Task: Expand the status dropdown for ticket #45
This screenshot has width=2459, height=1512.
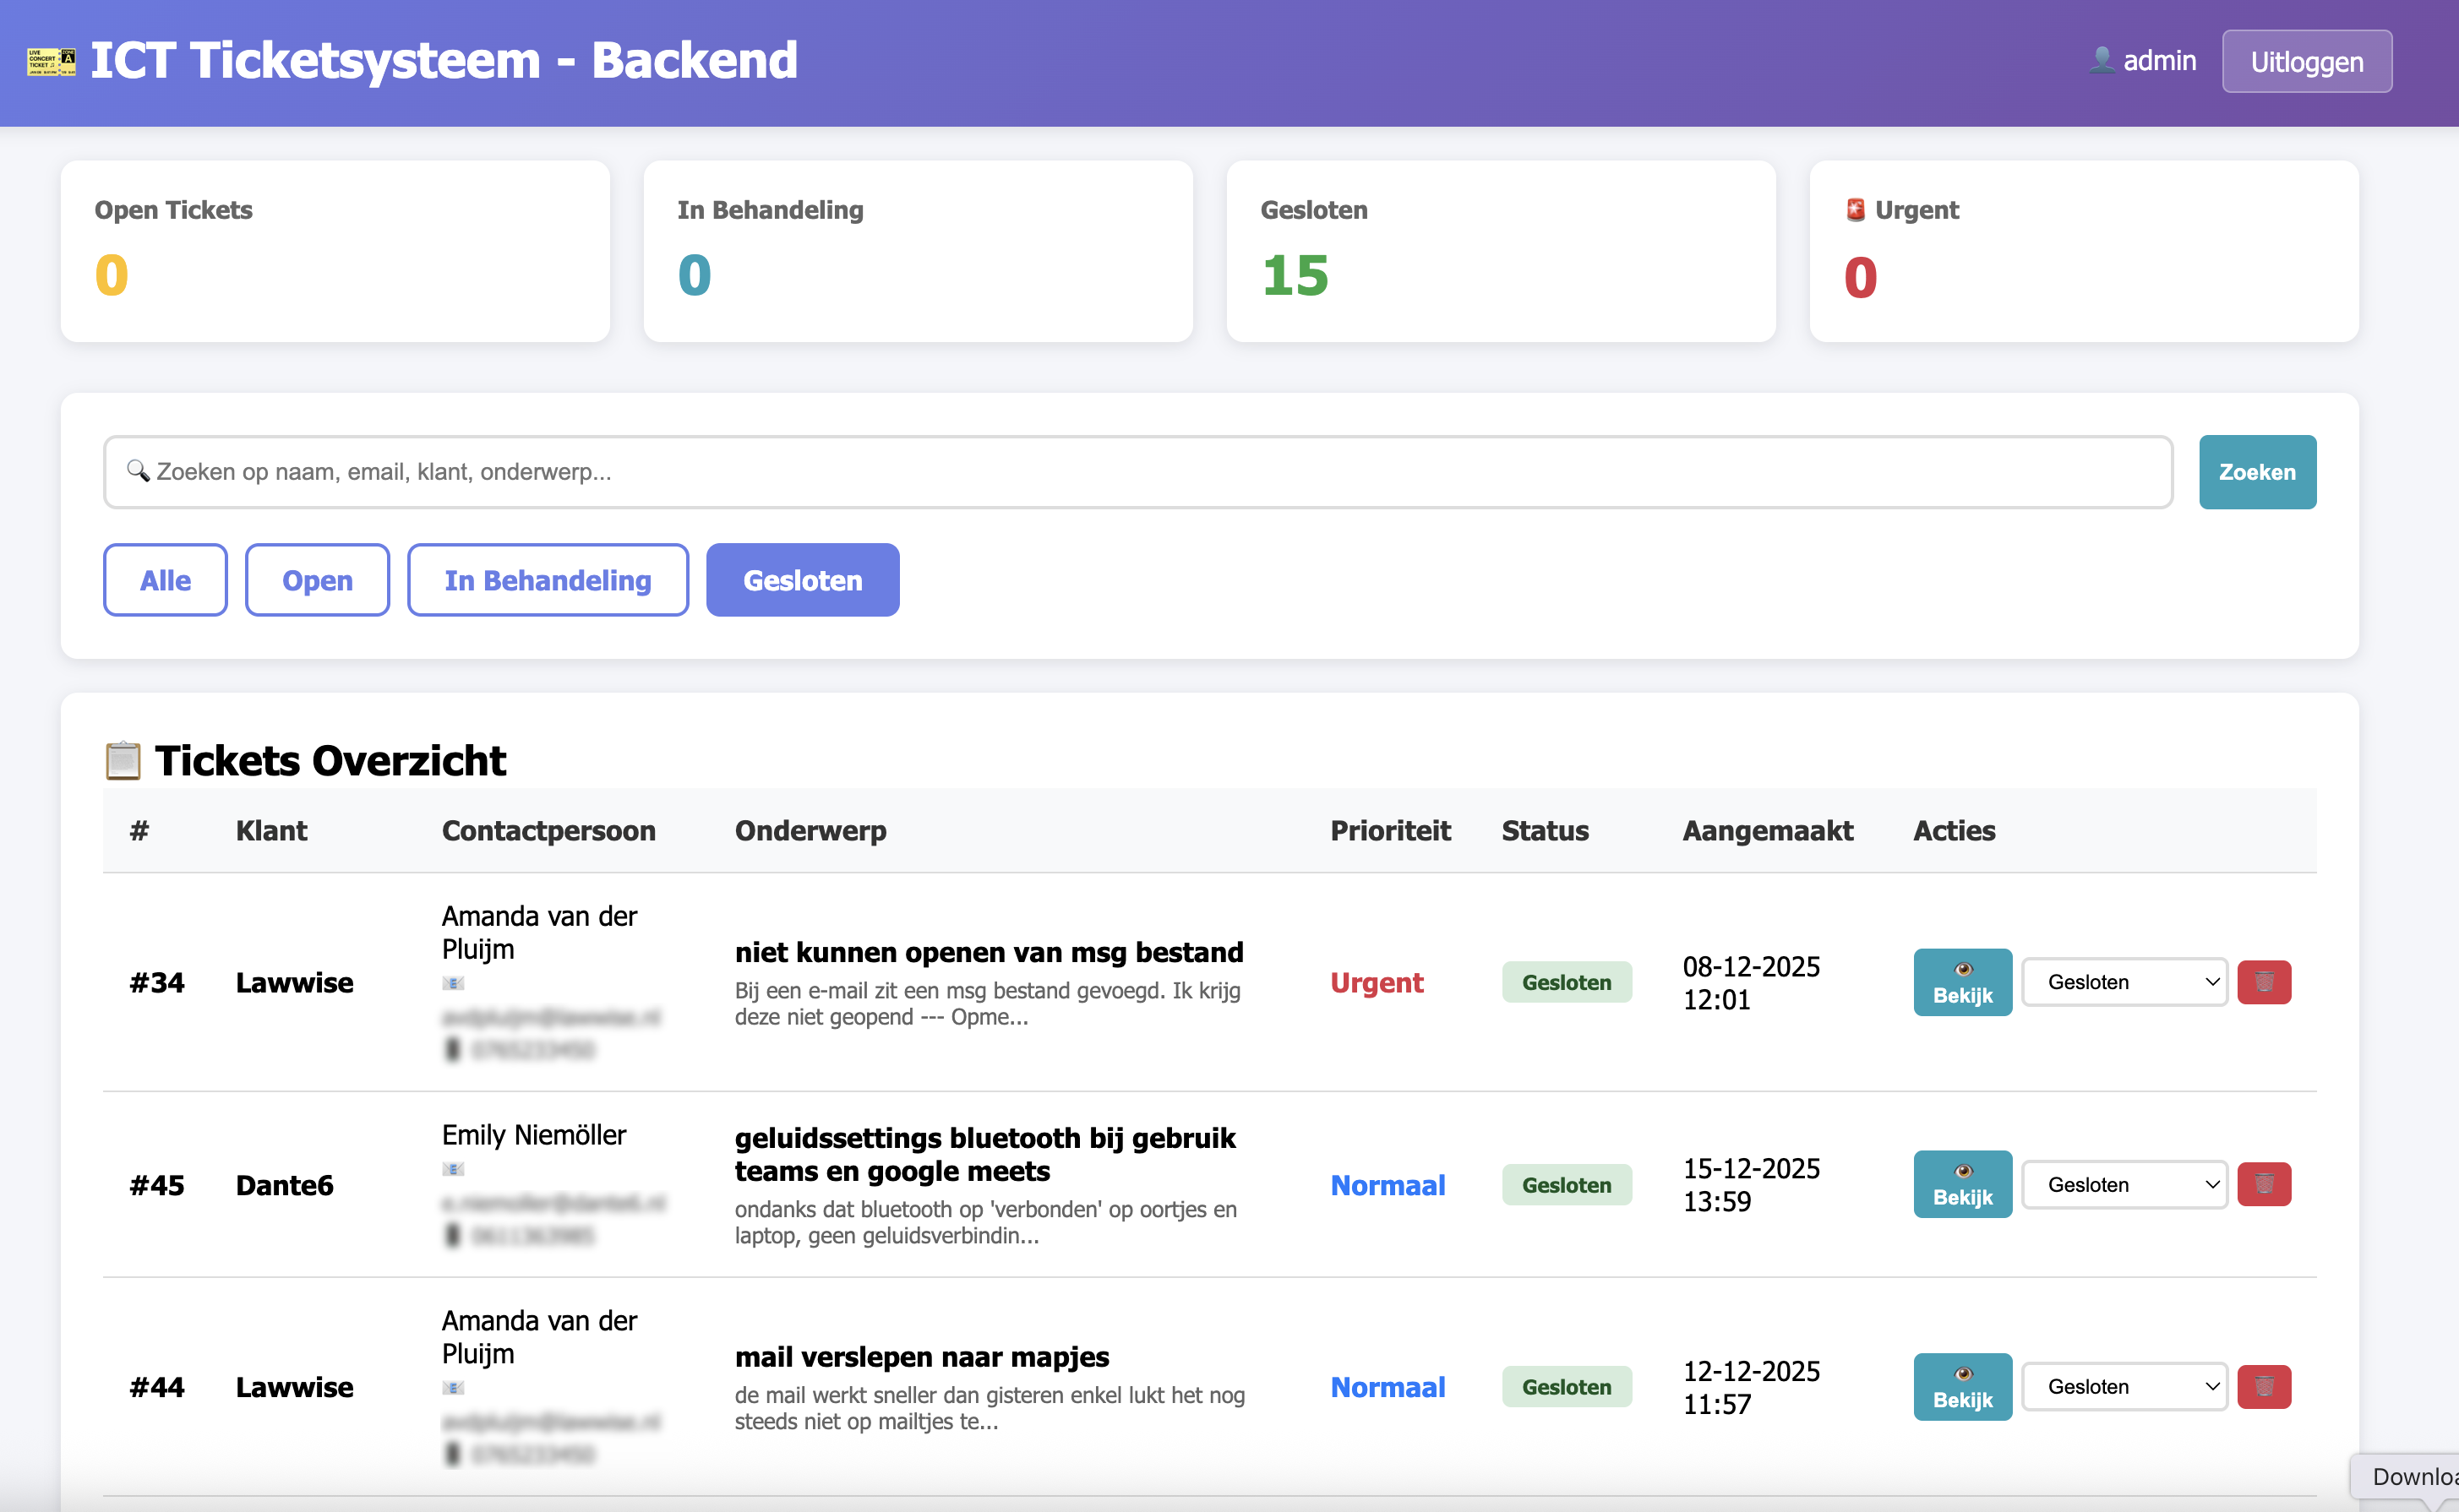Action: [2124, 1184]
